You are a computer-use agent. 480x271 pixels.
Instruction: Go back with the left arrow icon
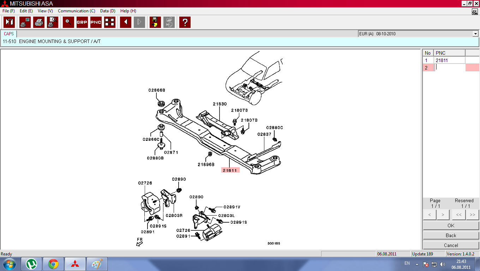pyautogui.click(x=126, y=22)
